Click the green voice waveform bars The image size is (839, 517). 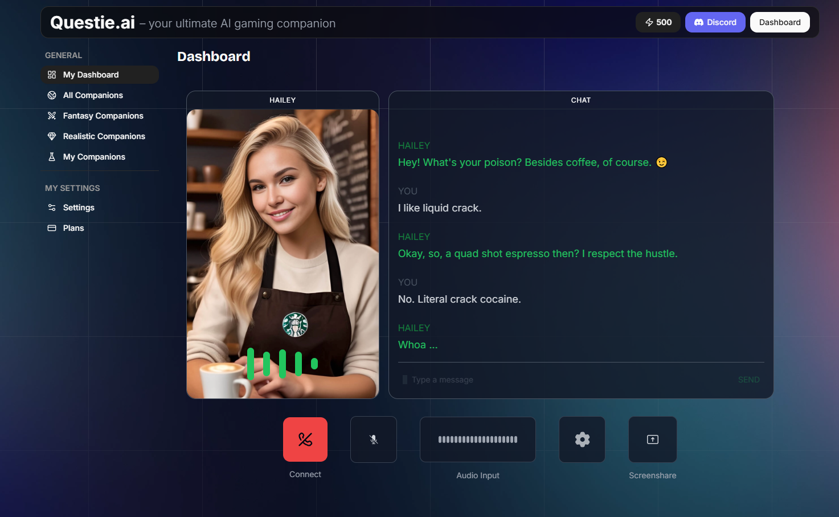point(283,363)
